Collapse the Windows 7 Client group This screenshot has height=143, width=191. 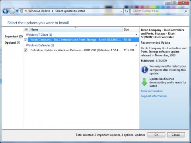pos(136,35)
